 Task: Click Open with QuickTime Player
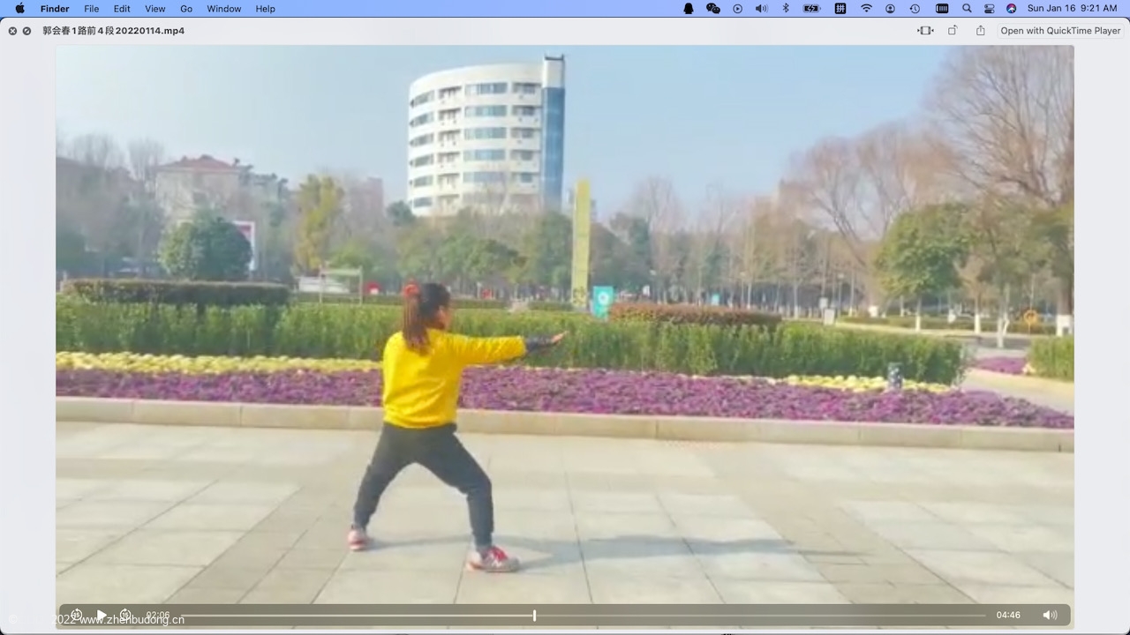(x=1060, y=31)
